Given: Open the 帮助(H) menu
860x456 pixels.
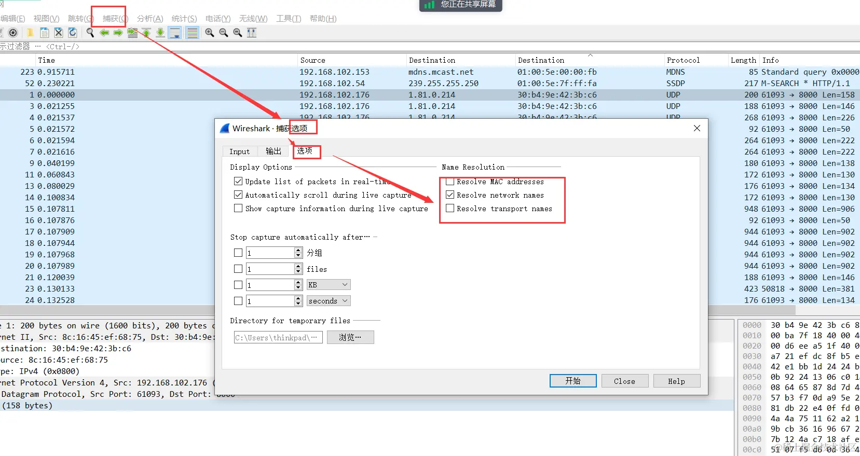Looking at the screenshot, I should point(323,19).
